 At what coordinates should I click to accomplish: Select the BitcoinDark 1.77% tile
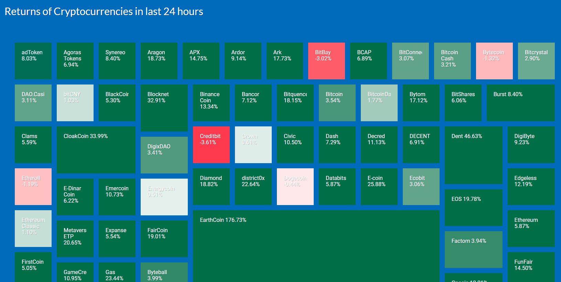click(379, 103)
